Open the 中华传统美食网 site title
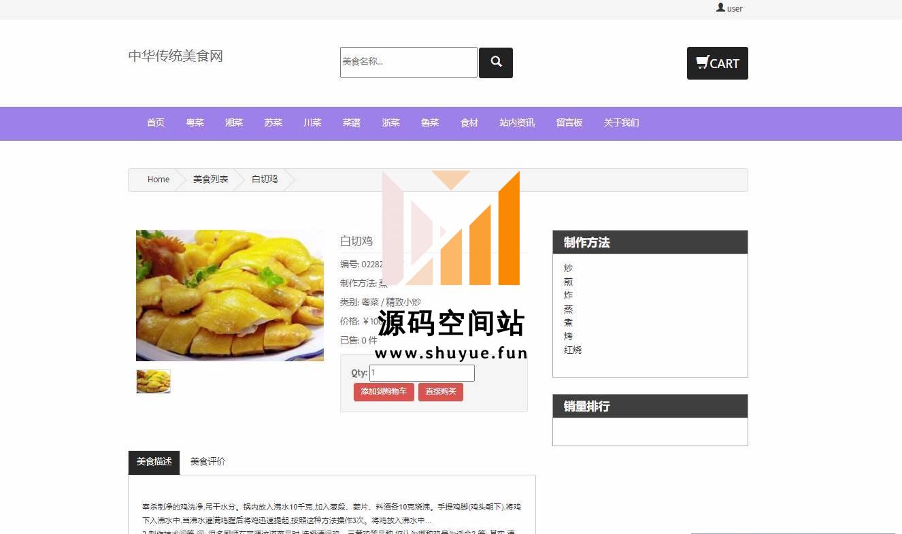 176,56
